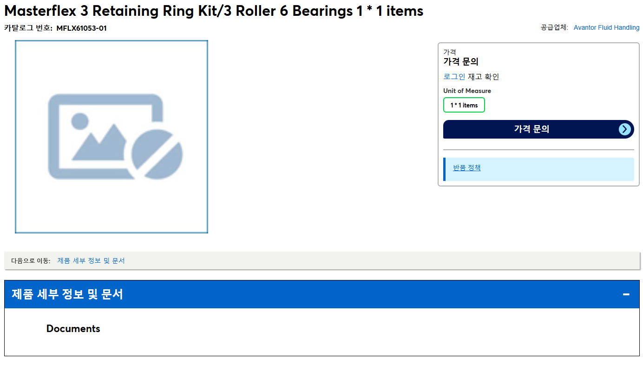Screen dimensions: 643x366
Task: Click the Masterflex product title heading
Action: point(214,11)
